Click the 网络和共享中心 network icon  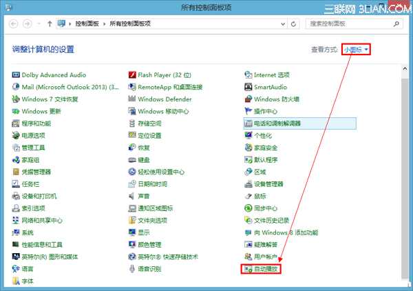(16, 221)
